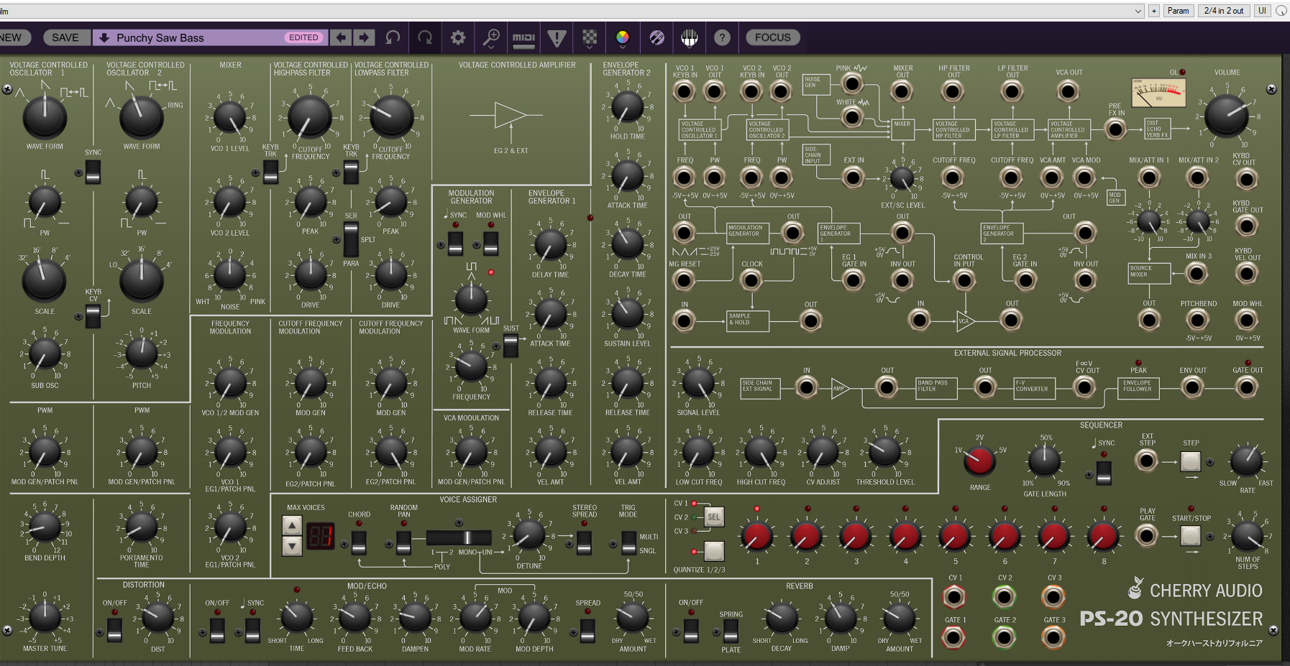Click the sequencer STEP square button

[x=1191, y=461]
